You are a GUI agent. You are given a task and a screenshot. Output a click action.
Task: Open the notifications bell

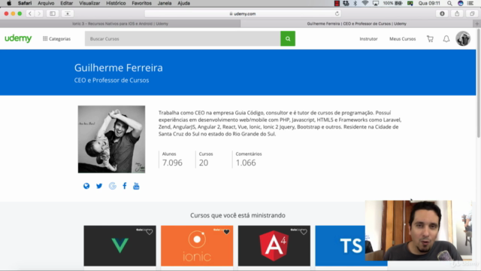pyautogui.click(x=446, y=38)
